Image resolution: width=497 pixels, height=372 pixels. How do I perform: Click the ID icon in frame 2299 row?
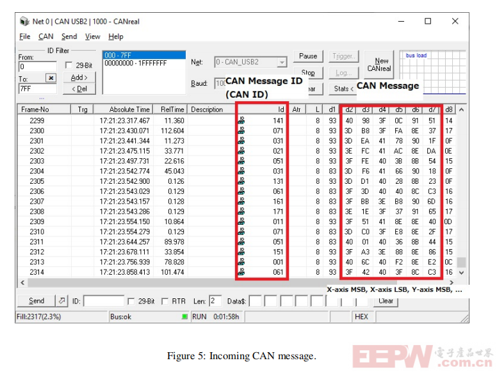click(x=241, y=120)
